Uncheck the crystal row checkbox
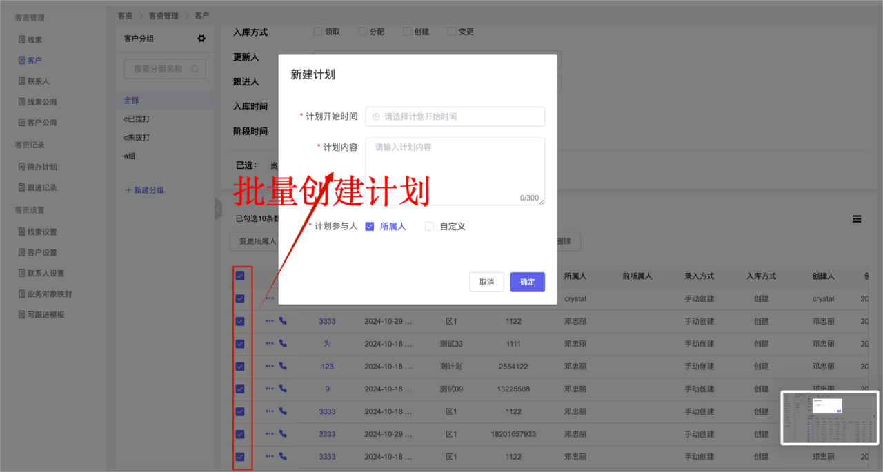This screenshot has width=883, height=472. click(x=240, y=299)
